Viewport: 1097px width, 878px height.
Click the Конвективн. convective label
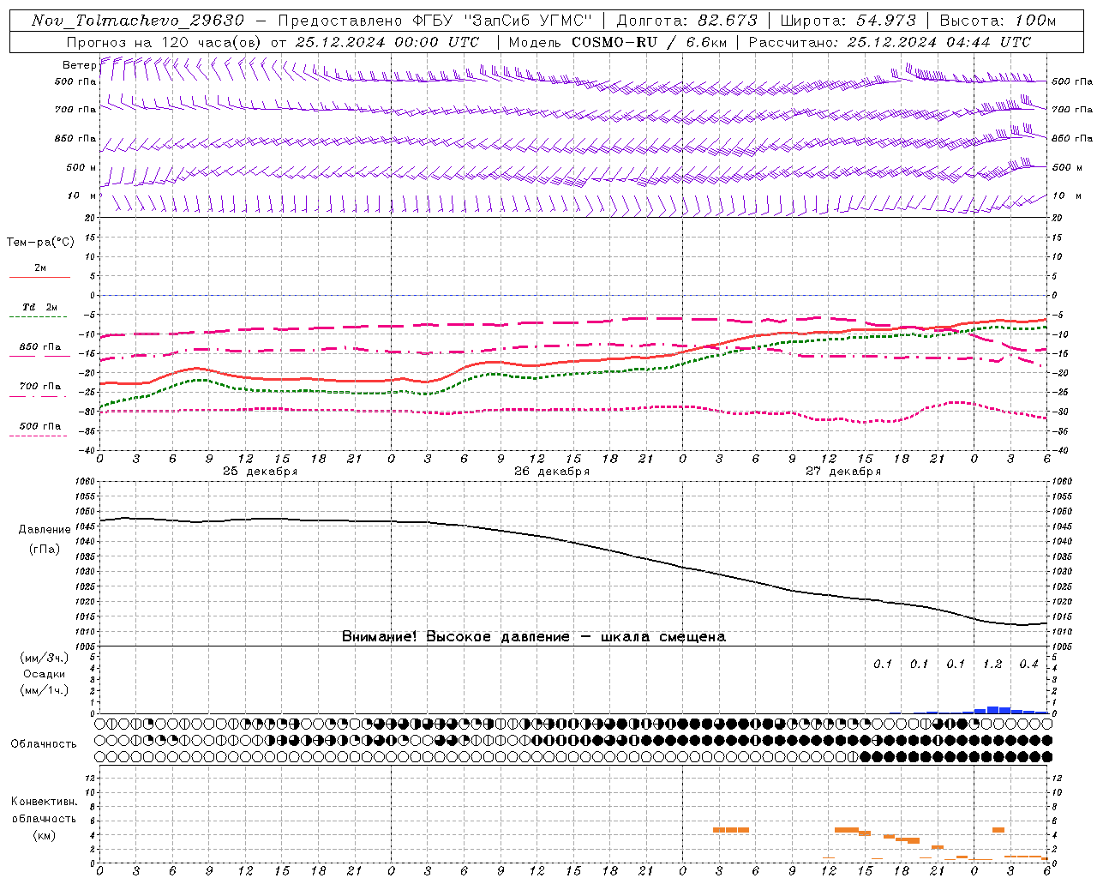[x=45, y=802]
